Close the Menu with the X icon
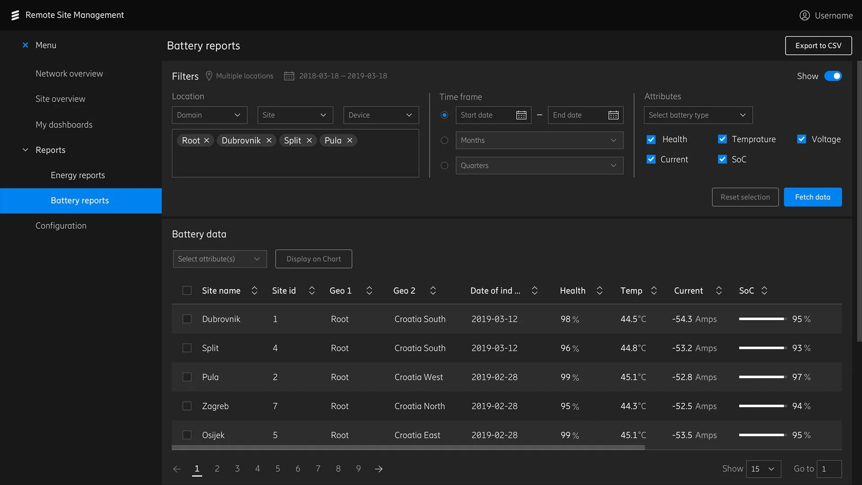Image resolution: width=862 pixels, height=485 pixels. (26, 45)
